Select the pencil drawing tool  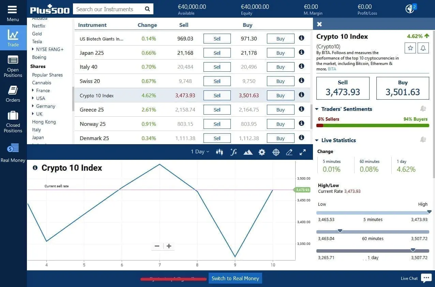pos(289,152)
